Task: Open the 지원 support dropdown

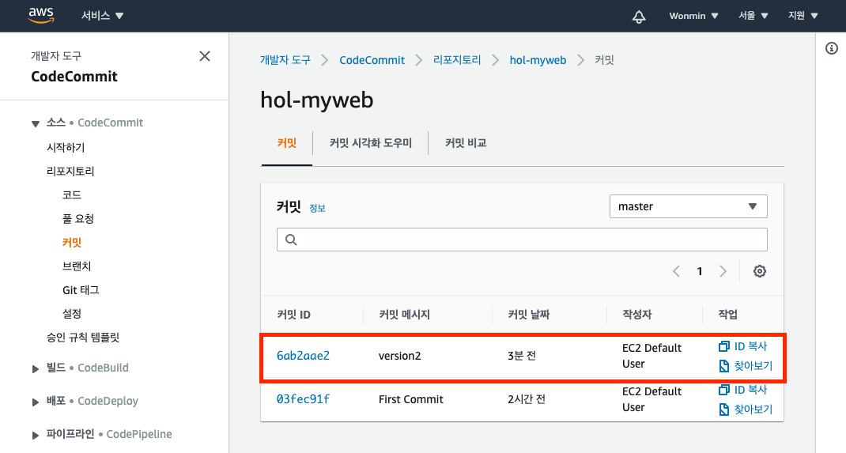Action: pos(803,16)
